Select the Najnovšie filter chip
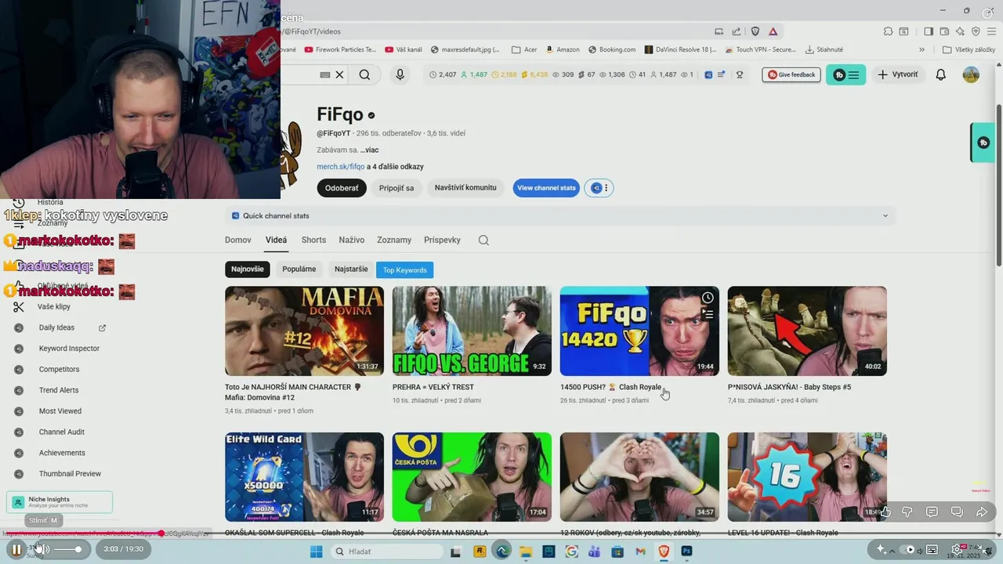Image resolution: width=1003 pixels, height=564 pixels. click(248, 269)
